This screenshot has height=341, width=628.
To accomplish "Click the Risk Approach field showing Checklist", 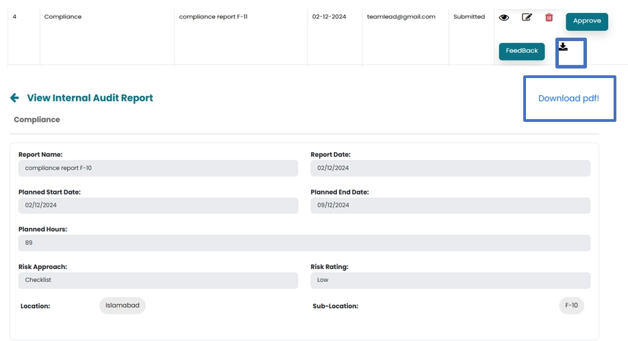I will (x=158, y=280).
